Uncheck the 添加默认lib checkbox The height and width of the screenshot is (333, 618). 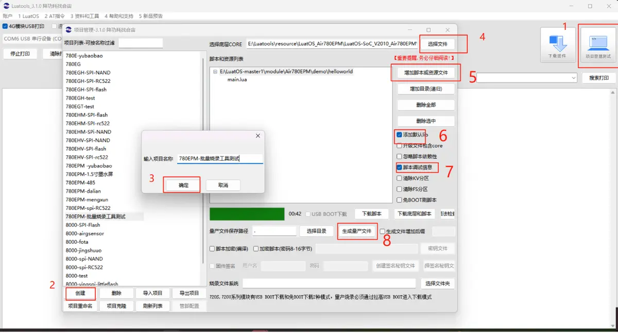click(x=400, y=135)
